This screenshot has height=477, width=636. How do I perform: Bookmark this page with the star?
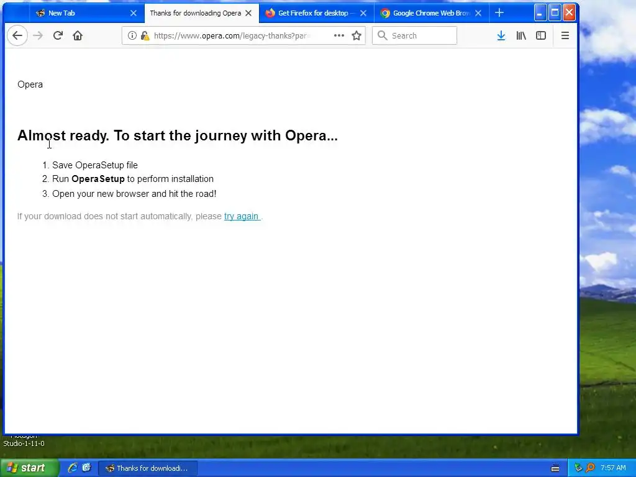click(357, 35)
